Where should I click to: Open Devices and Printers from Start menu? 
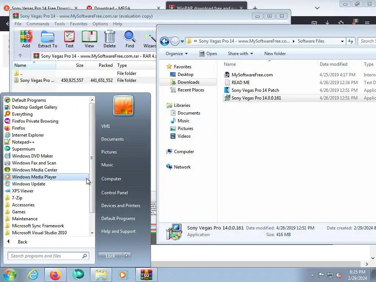pyautogui.click(x=120, y=206)
